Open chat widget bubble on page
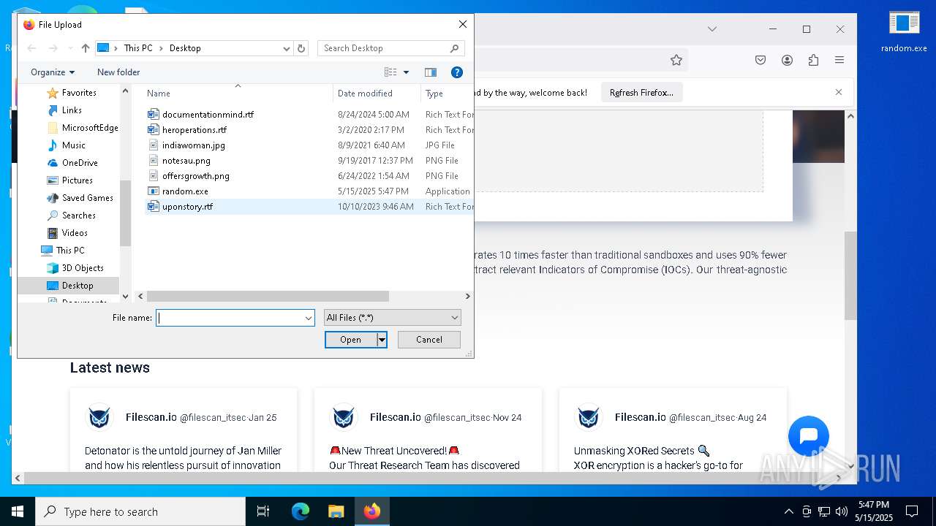The image size is (936, 526). (x=809, y=436)
